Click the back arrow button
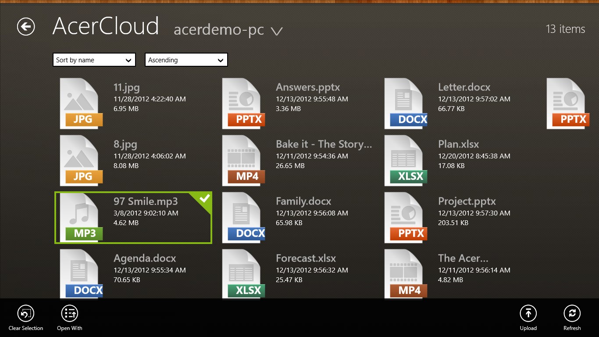The width and height of the screenshot is (599, 337). (x=26, y=27)
